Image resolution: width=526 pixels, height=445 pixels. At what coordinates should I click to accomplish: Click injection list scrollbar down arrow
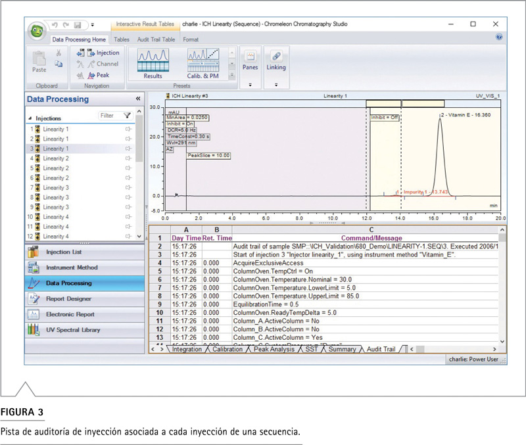[x=139, y=236]
